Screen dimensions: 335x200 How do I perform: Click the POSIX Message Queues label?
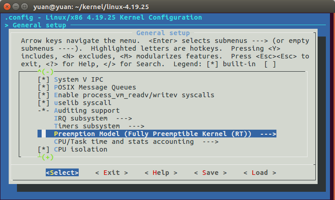(95, 87)
